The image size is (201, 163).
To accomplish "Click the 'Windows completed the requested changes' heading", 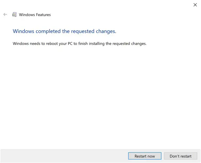I will (x=64, y=31).
